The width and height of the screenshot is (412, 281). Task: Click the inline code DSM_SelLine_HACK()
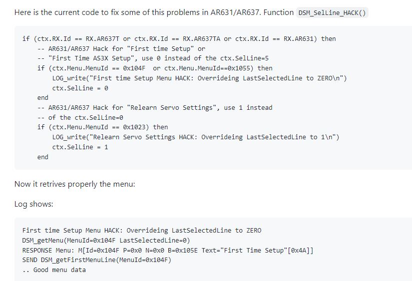click(332, 12)
